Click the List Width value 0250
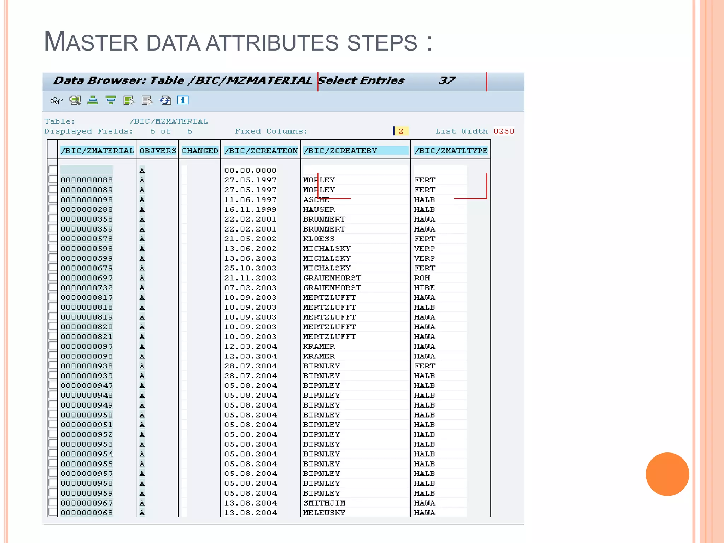 pyautogui.click(x=504, y=131)
